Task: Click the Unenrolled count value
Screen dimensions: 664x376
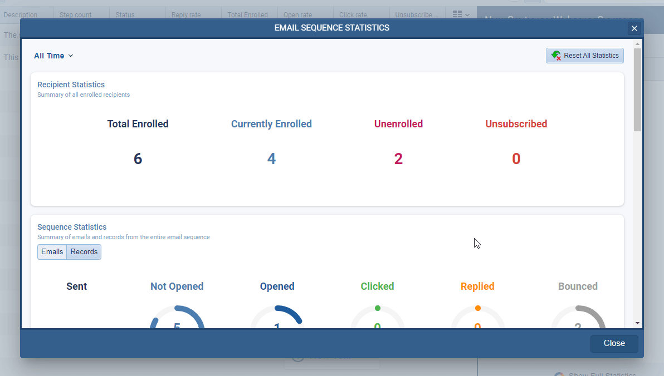Action: [398, 159]
